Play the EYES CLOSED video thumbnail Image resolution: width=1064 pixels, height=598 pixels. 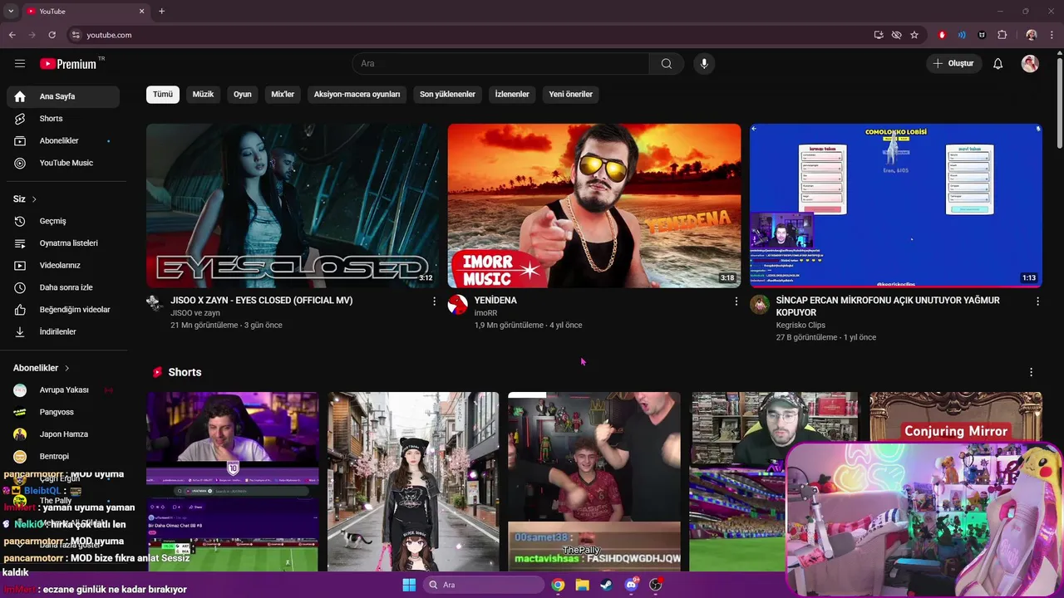pyautogui.click(x=293, y=206)
